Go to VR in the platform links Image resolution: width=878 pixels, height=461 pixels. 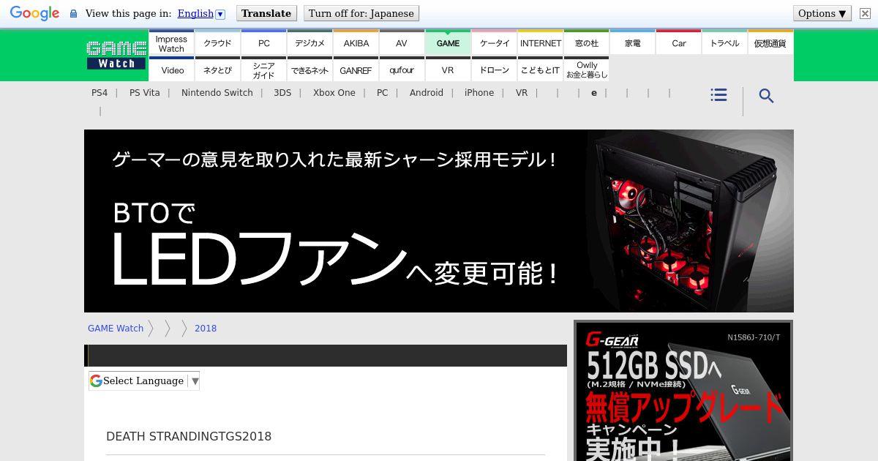pyautogui.click(x=521, y=93)
